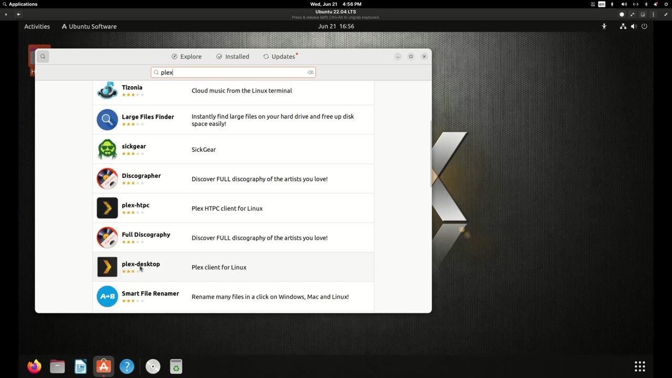Click the Full Discography vinyl icon
This screenshot has height=378, width=672.
point(107,237)
